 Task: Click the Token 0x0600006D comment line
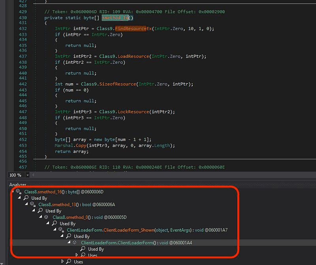pos(134,12)
